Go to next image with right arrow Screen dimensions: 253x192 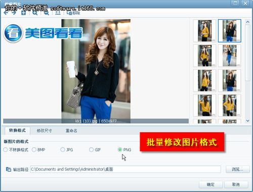(14, 13)
